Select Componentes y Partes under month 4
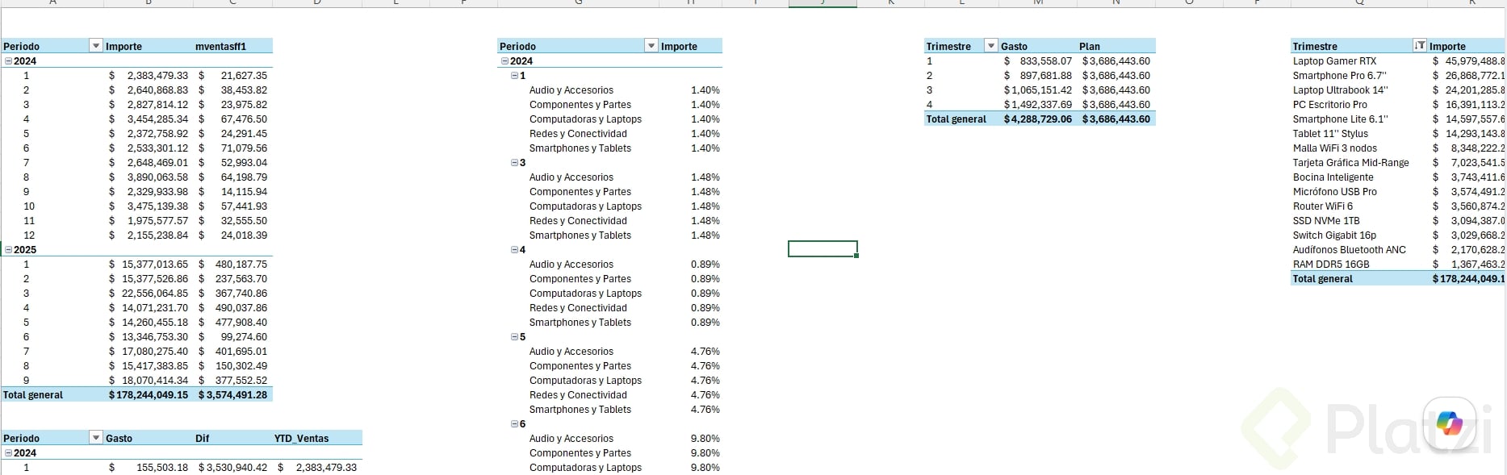Screen dimensions: 1507x475 click(580, 278)
